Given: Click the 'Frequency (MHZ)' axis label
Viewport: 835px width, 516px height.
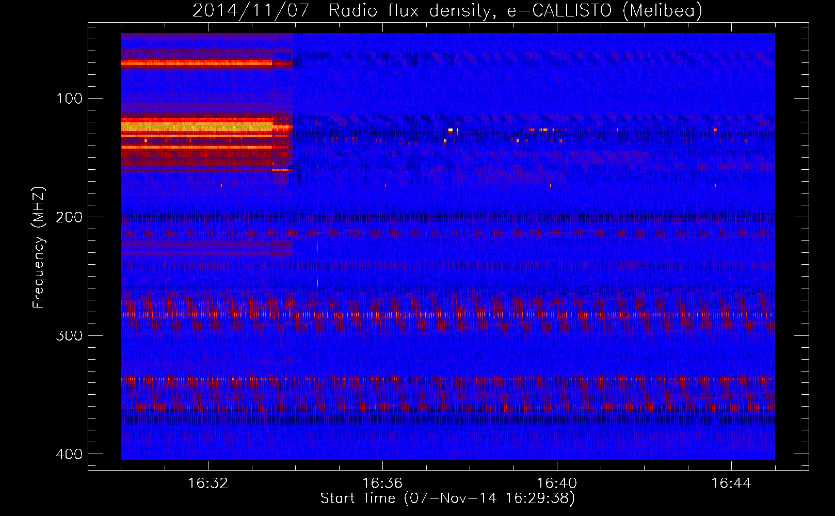Looking at the screenshot, I should point(39,247).
